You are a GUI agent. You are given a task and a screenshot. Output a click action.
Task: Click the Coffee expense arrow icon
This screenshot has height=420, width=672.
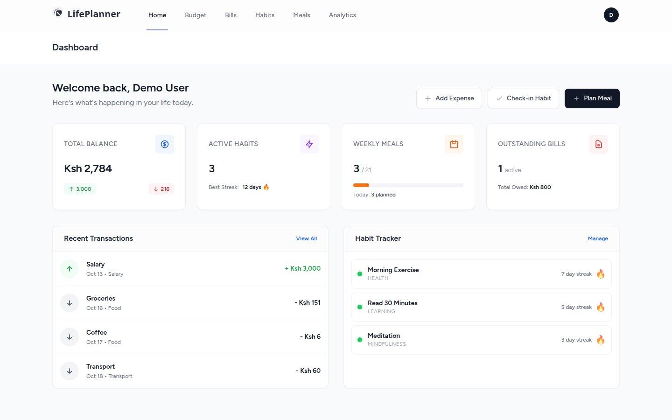click(x=70, y=337)
